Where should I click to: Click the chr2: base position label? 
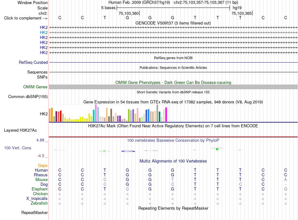tap(43, 13)
